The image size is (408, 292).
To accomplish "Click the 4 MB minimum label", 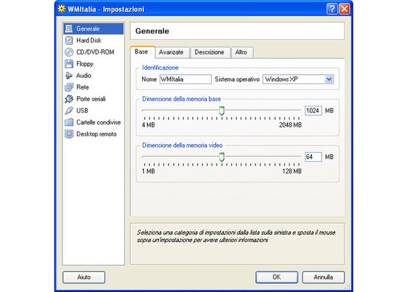I will [x=148, y=125].
